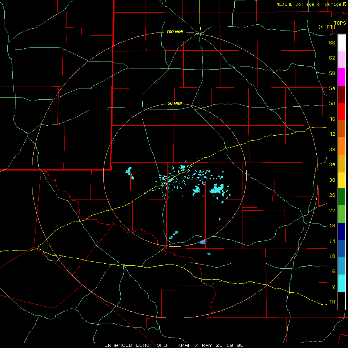Select the yellow swatch in the color scale
The image size is (348, 348).
(341, 180)
